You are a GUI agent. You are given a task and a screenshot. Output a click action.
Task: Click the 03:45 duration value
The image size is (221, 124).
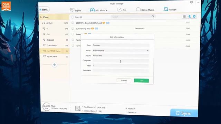[188, 28]
